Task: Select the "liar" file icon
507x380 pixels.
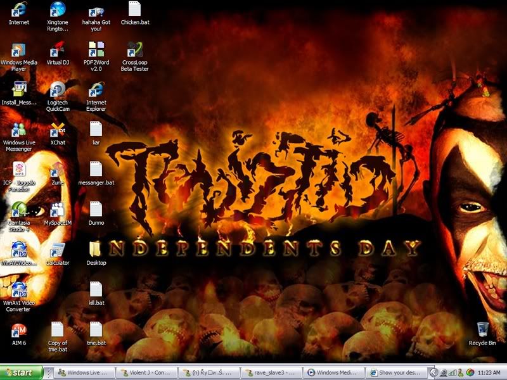Action: click(96, 129)
